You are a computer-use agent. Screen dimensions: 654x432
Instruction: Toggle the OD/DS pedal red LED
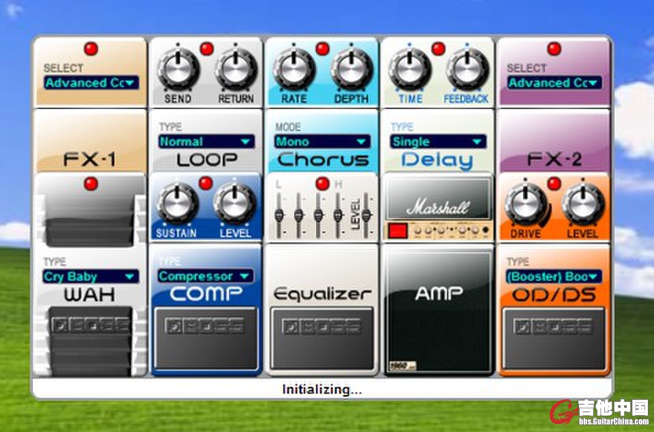tap(554, 183)
